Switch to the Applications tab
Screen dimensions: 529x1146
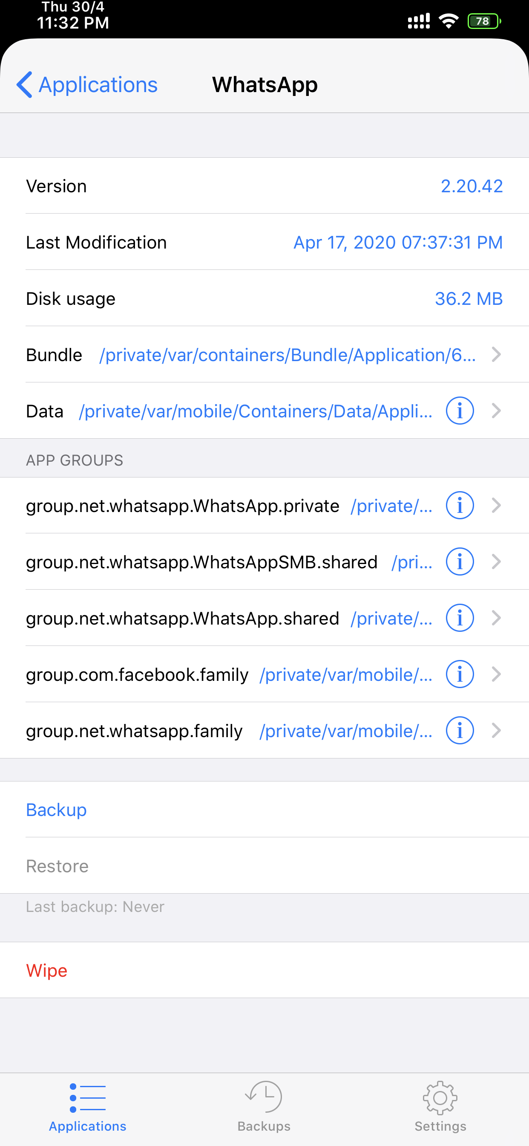pos(88,1108)
